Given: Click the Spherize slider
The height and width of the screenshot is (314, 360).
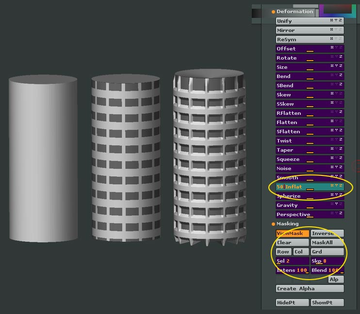Looking at the screenshot, I should pos(310,196).
